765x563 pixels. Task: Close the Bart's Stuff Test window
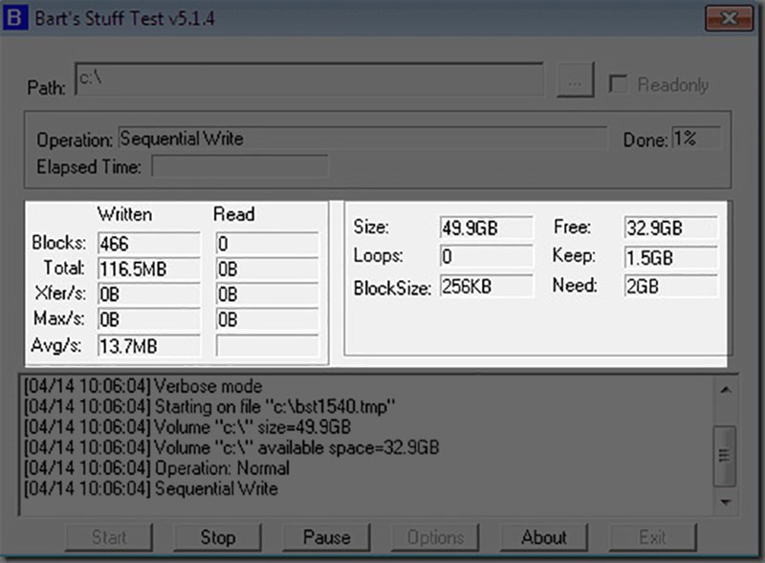pyautogui.click(x=729, y=18)
